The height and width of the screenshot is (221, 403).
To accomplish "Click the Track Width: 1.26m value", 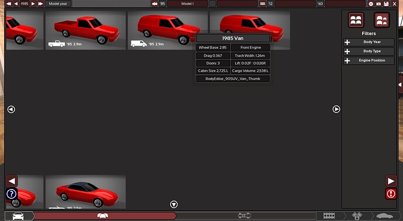I will pos(251,56).
